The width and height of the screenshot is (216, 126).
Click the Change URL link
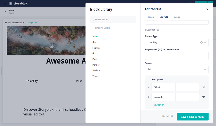tap(32, 23)
